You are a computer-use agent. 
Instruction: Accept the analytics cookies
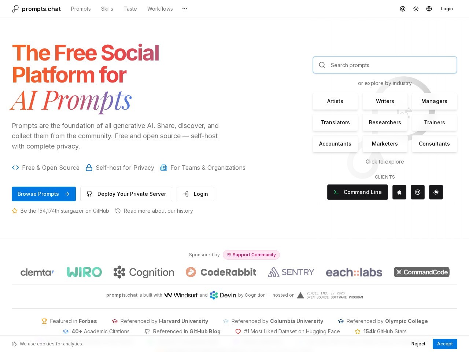pyautogui.click(x=445, y=344)
